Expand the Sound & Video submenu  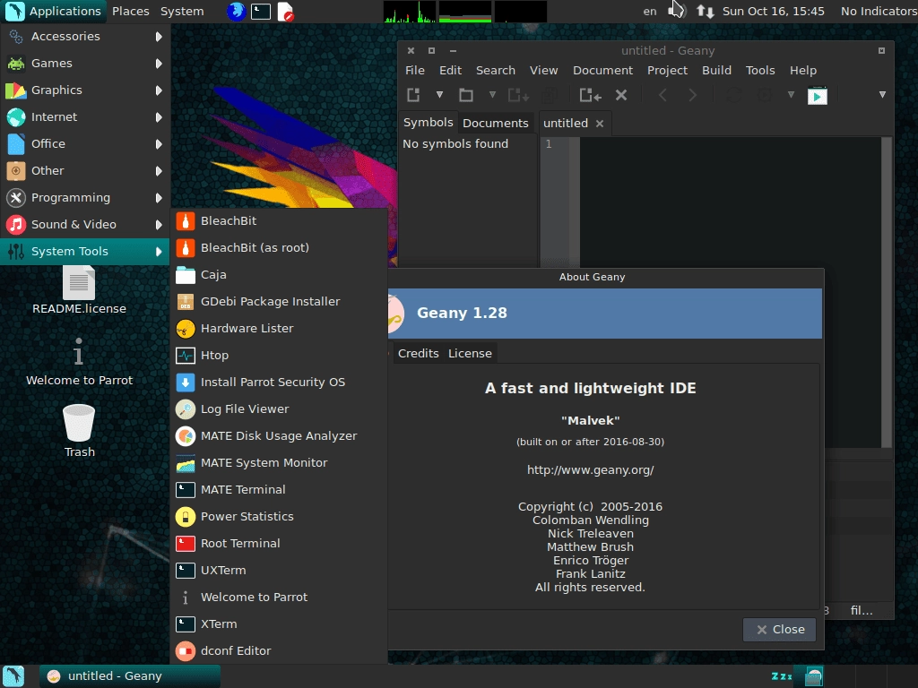tap(85, 225)
